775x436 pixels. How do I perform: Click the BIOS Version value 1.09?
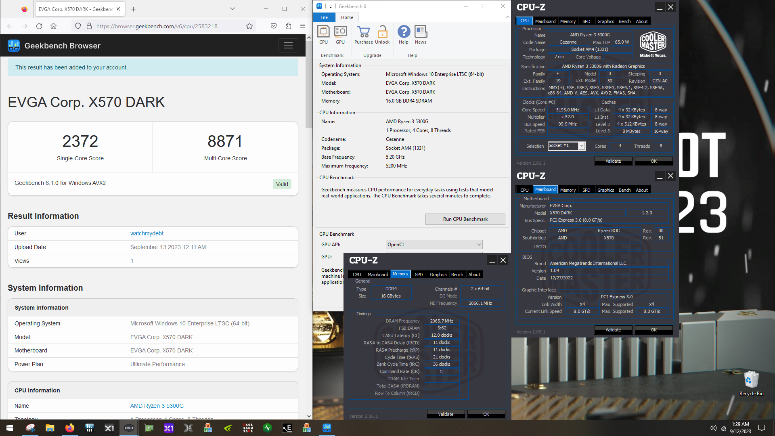point(554,271)
